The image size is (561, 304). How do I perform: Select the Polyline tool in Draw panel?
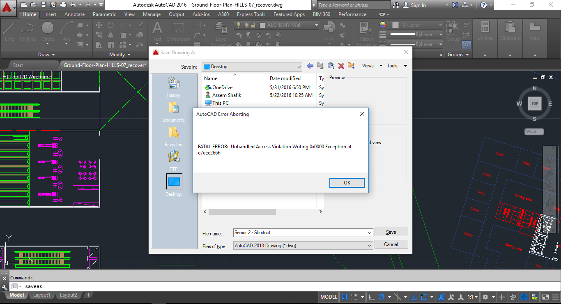(x=27, y=32)
